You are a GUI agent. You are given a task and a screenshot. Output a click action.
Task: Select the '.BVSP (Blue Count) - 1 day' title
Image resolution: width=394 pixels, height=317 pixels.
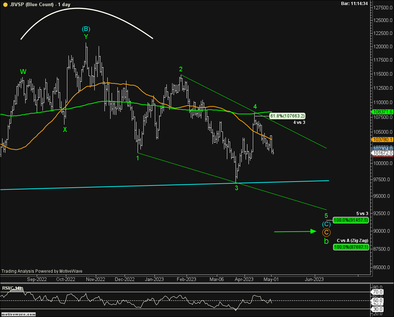click(x=40, y=5)
